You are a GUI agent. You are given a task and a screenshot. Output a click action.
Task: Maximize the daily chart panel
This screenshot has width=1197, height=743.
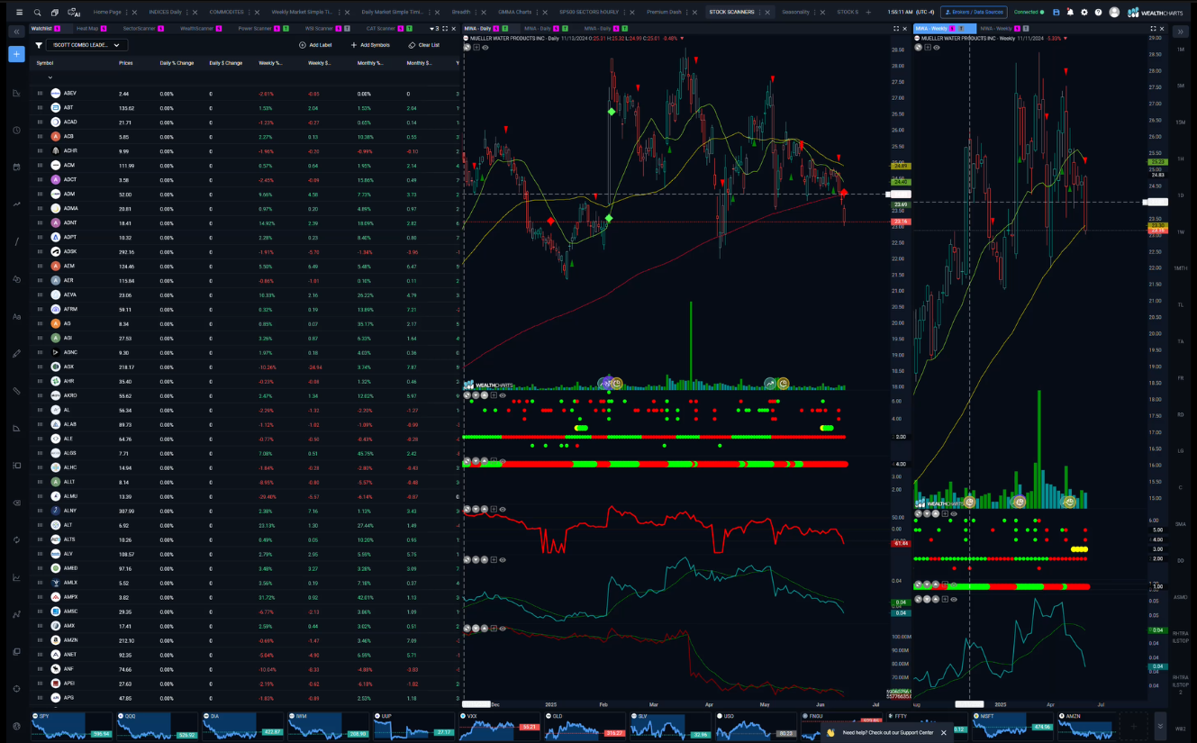click(x=895, y=29)
